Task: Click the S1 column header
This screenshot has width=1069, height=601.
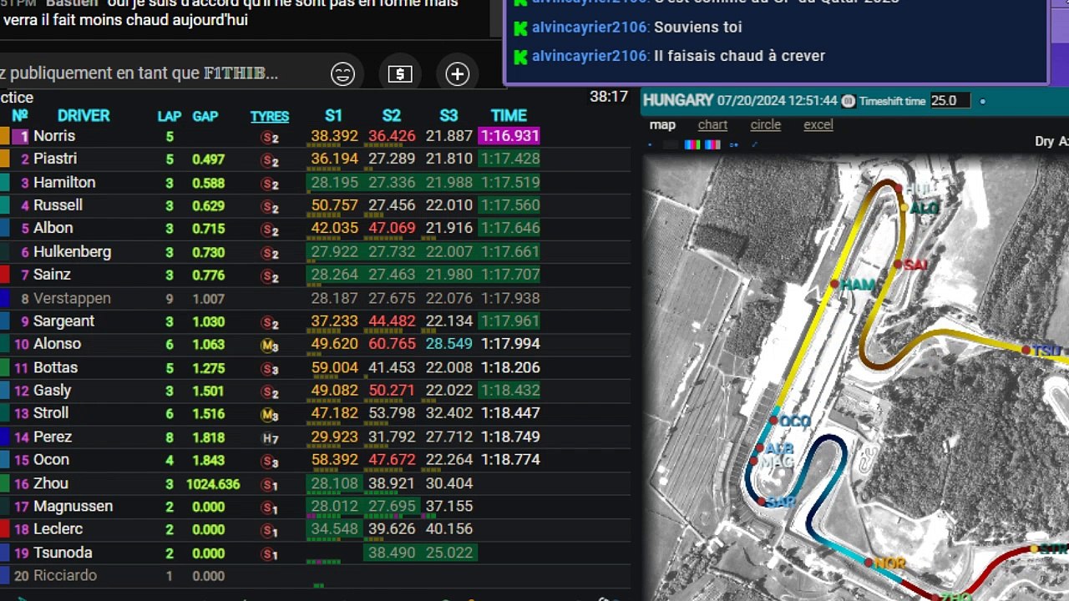Action: [333, 116]
